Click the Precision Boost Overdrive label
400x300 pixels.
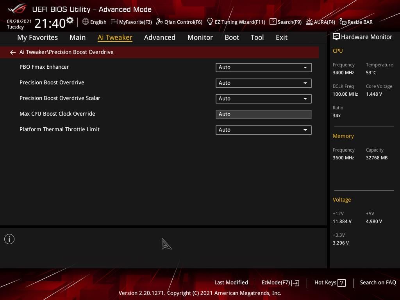(x=52, y=83)
